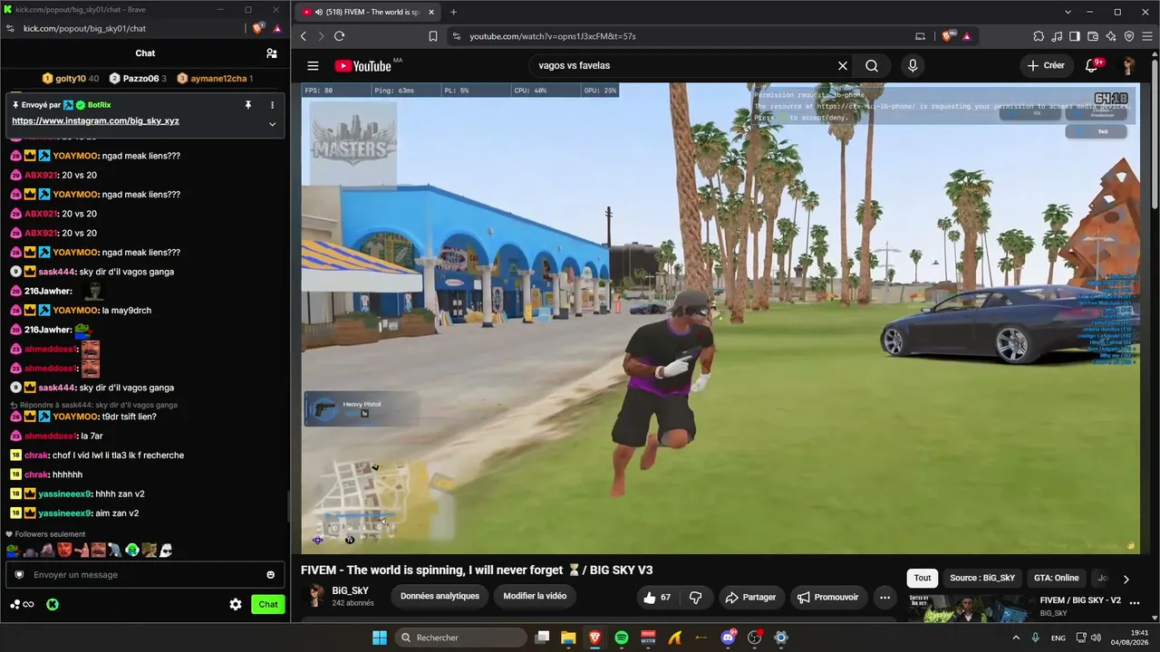This screenshot has height=652, width=1160.
Task: Open a new browser tab
Action: [454, 12]
